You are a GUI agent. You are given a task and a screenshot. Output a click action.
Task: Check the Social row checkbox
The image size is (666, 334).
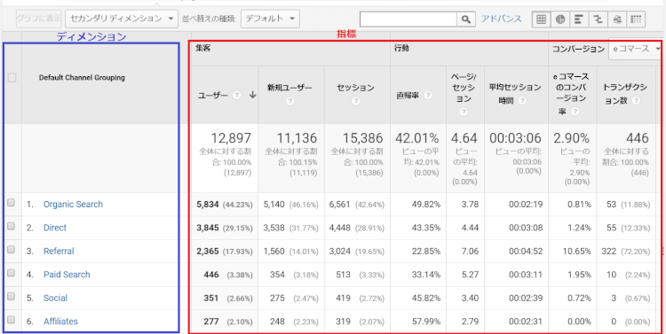(11, 296)
